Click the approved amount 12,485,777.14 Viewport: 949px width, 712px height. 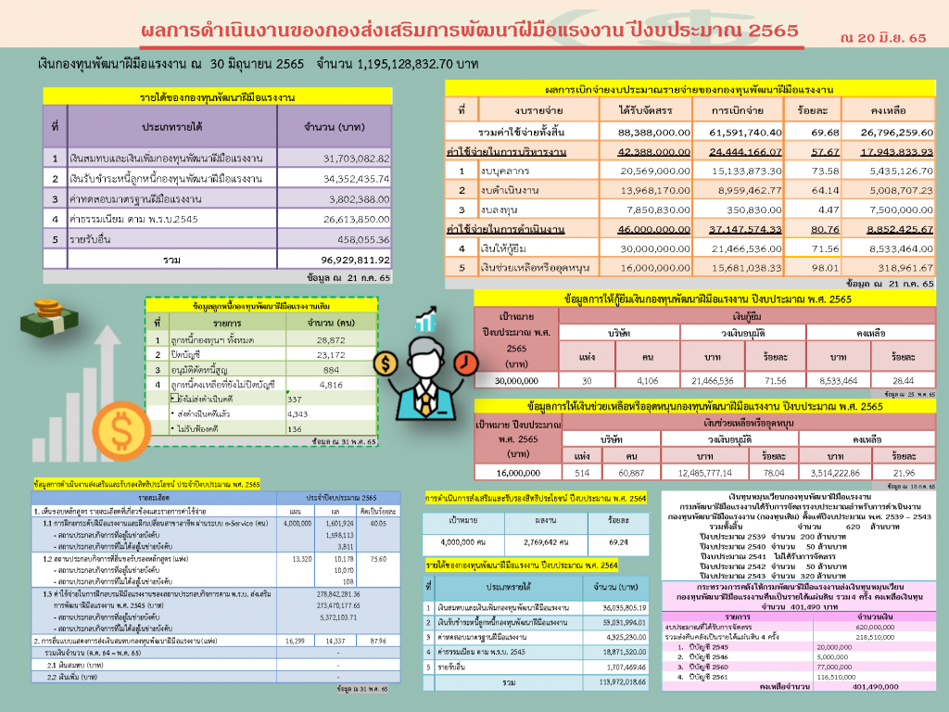[x=705, y=473]
